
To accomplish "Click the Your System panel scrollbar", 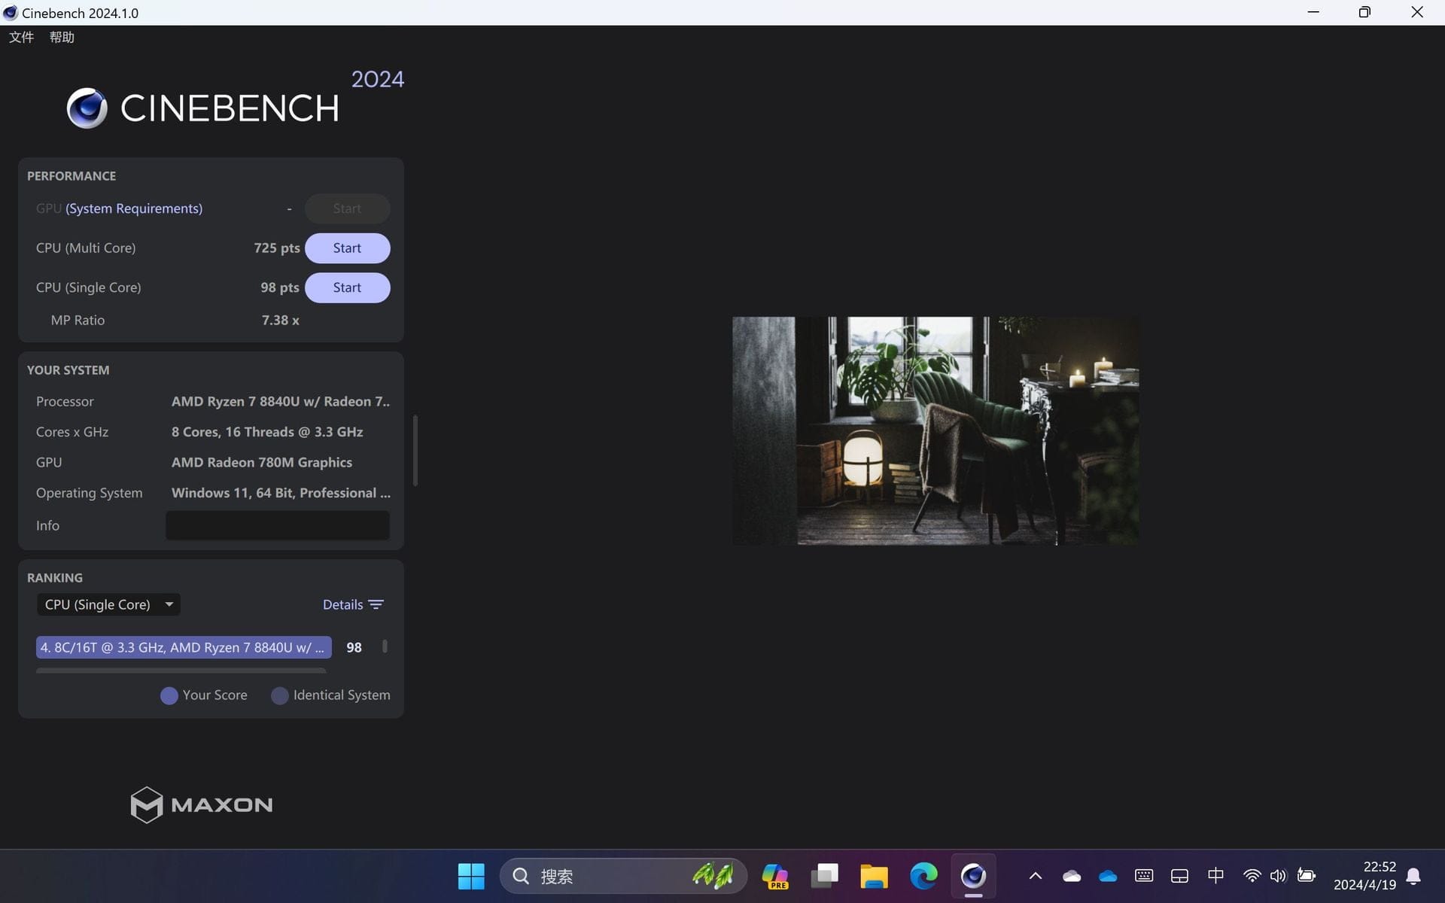I will [415, 450].
